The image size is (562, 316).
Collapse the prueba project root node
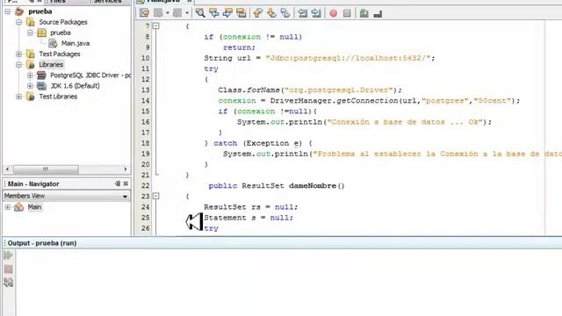tap(8, 11)
